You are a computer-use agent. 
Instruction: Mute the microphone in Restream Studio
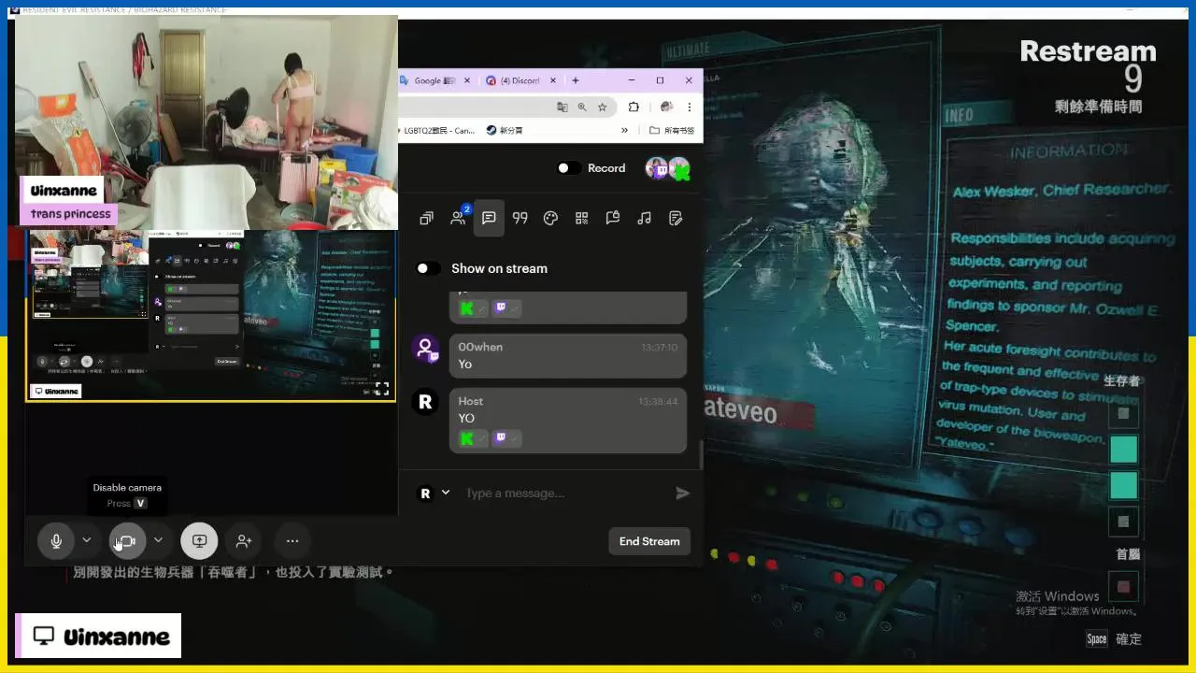pyautogui.click(x=56, y=540)
